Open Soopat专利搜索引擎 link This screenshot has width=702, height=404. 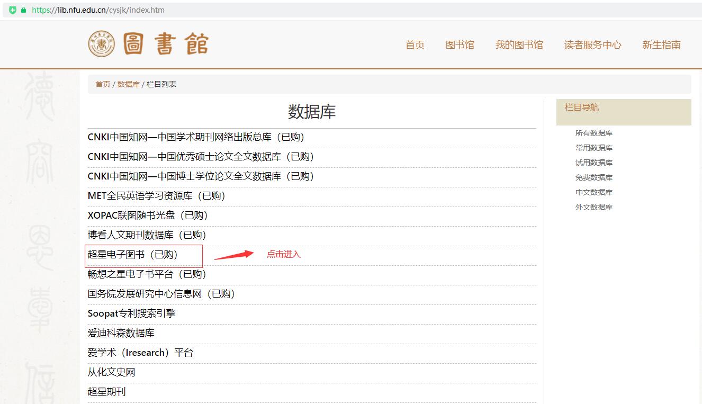point(132,313)
